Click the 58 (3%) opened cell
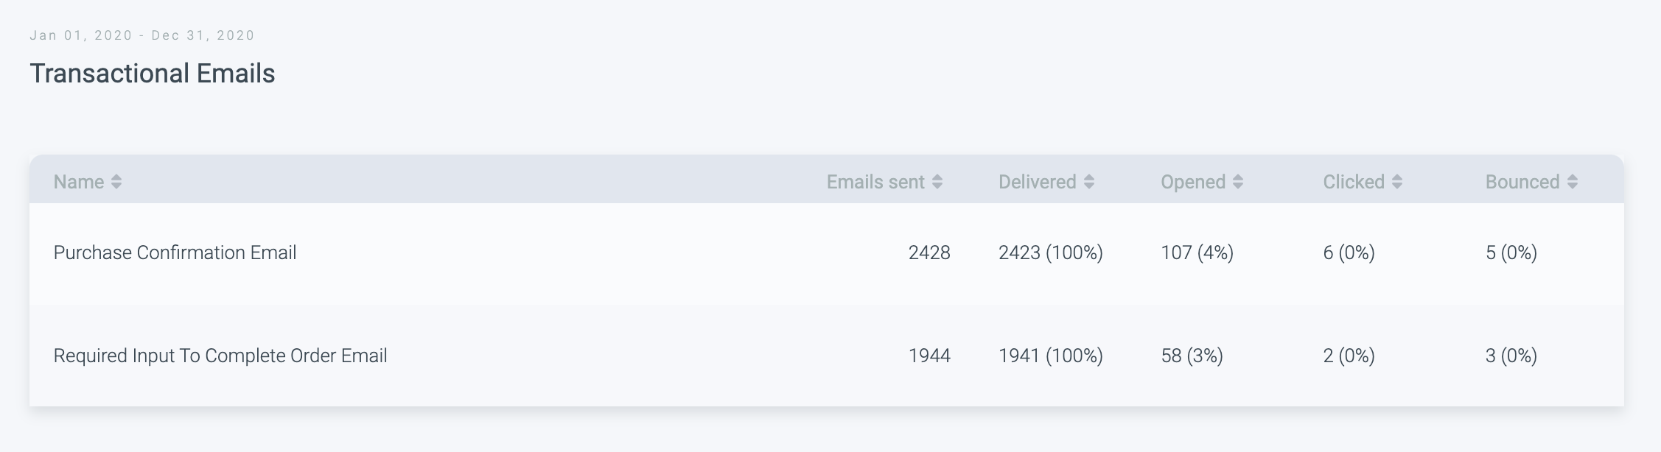The image size is (1661, 452). pyautogui.click(x=1192, y=356)
